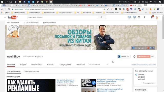Open Task View on the taskbar

point(11,2)
